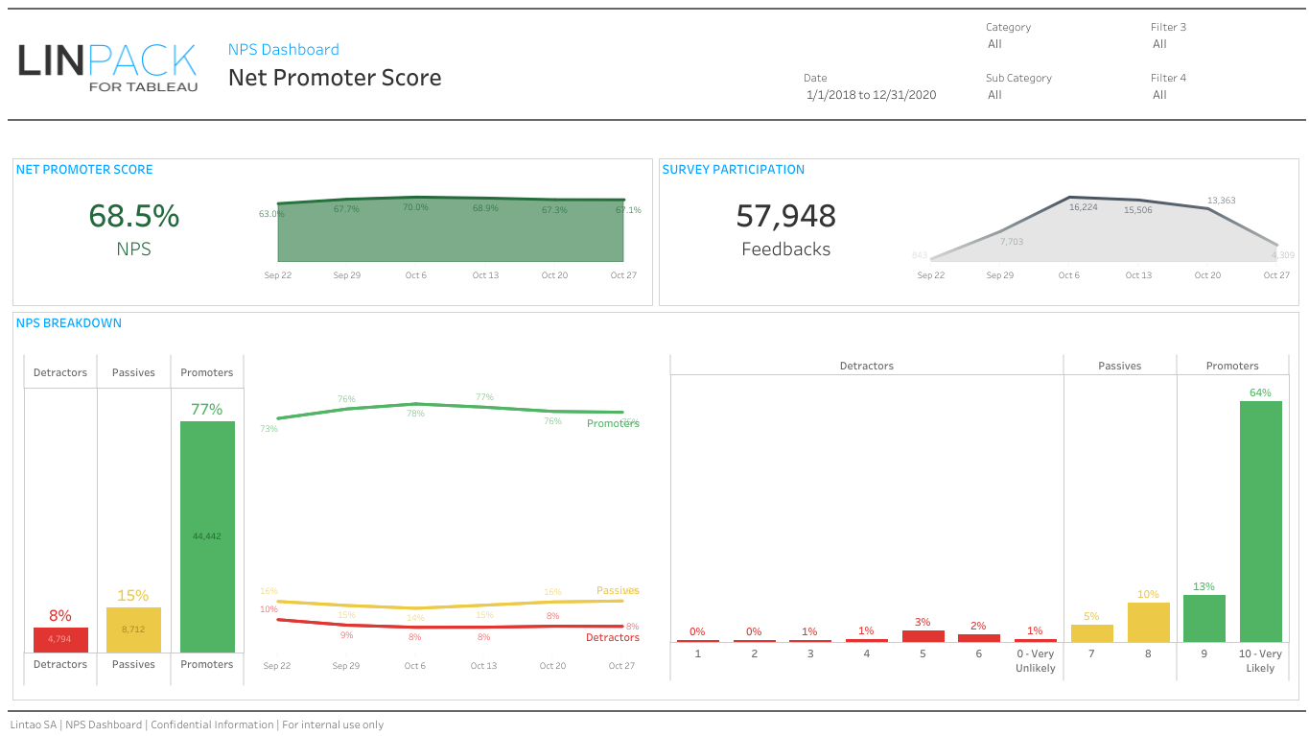Viewport: 1309px width, 736px height.
Task: Click the 10 - Very Likely score bar
Action: pyautogui.click(x=1260, y=521)
